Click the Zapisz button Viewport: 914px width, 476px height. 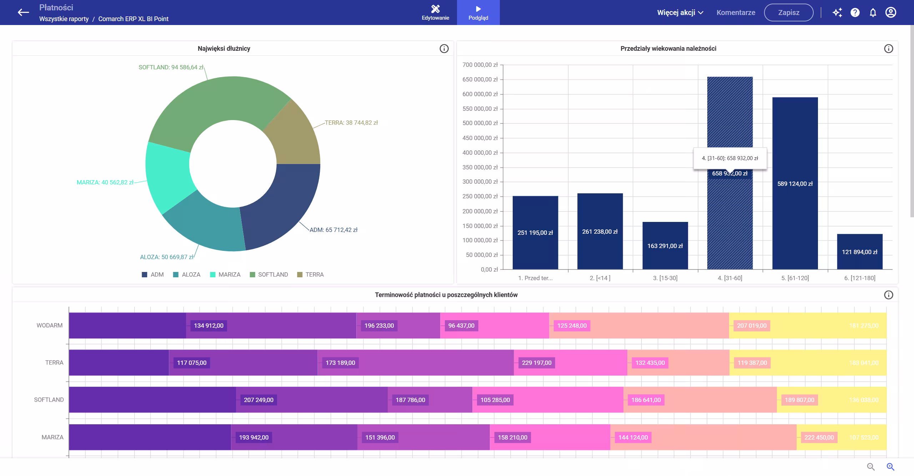pyautogui.click(x=789, y=13)
